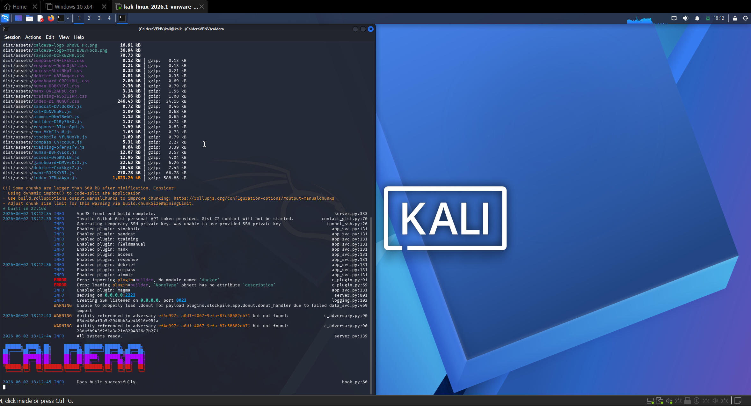Click the 0.0.0.0:2222 serving address
The height and width of the screenshot is (406, 751).
pyautogui.click(x=120, y=295)
